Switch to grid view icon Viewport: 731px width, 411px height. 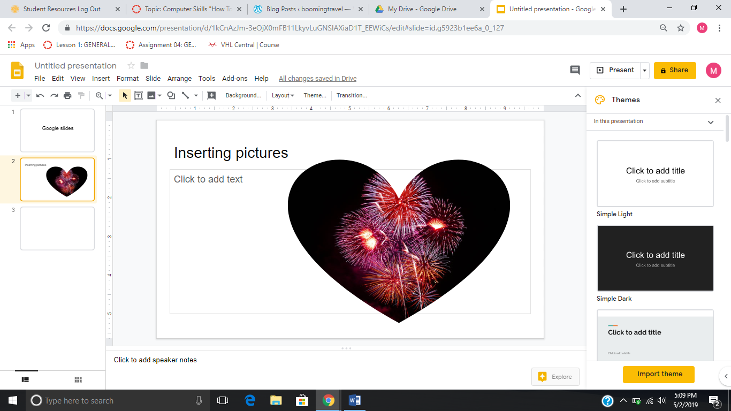(x=78, y=379)
